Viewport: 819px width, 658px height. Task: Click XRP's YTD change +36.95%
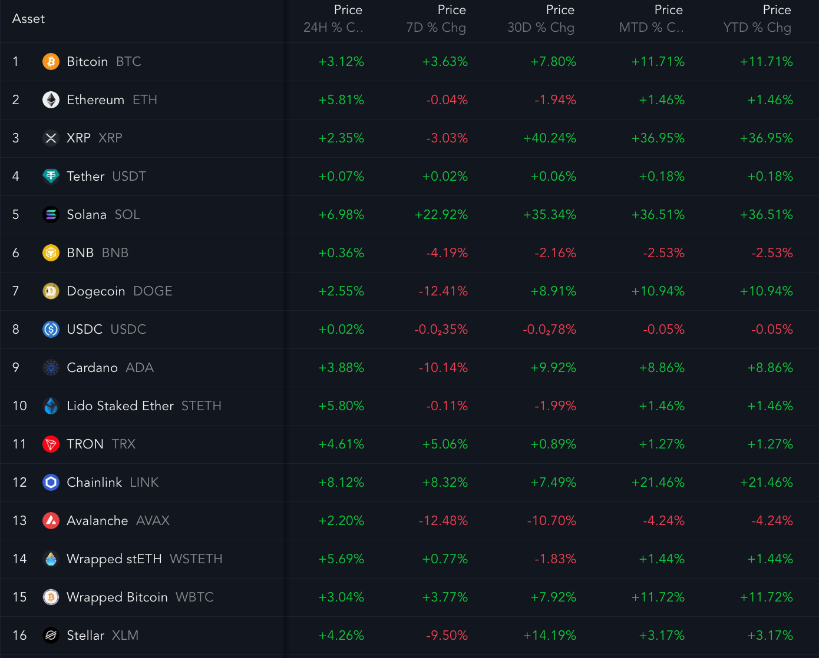point(766,138)
